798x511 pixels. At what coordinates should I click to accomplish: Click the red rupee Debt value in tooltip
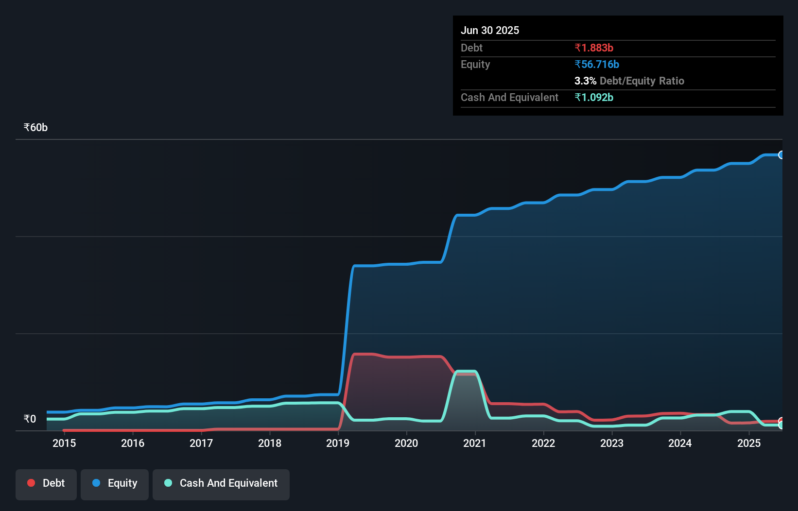pos(594,48)
